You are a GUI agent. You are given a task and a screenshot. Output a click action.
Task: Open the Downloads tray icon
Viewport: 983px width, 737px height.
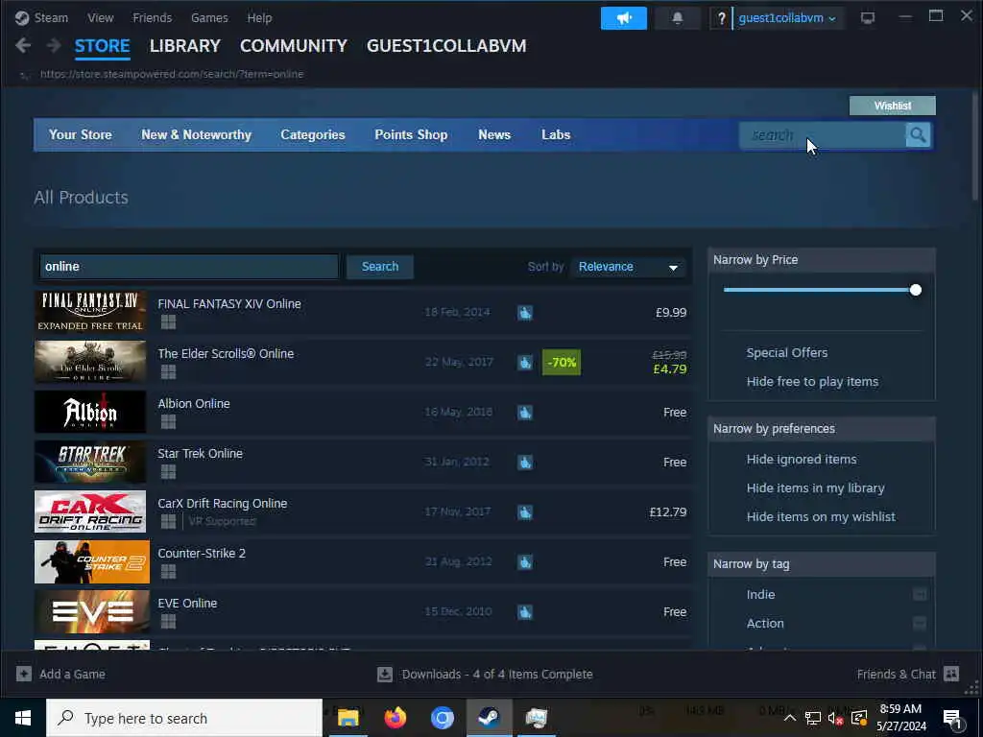(384, 674)
